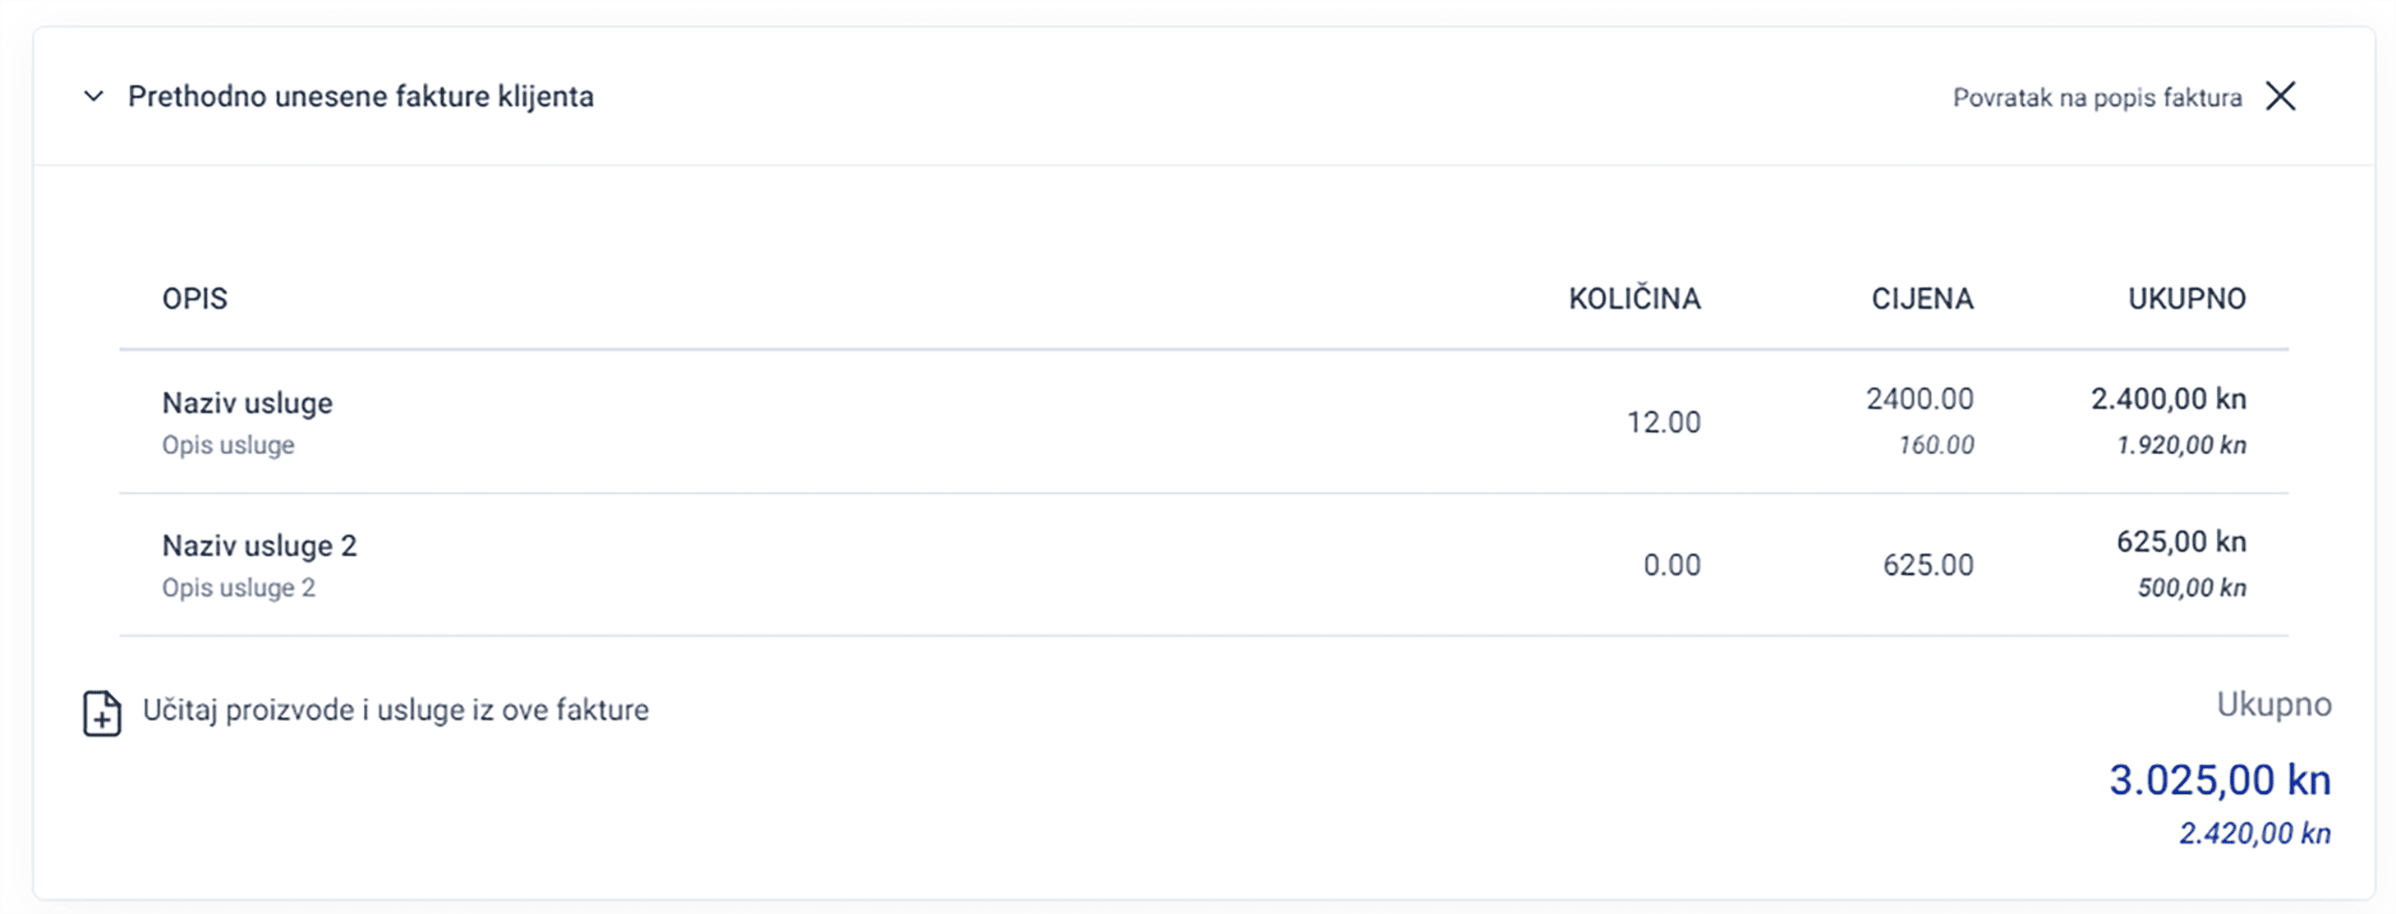Click the Prethodno unesene fakture klijenta heading
Viewport: 2396px width, 914px height.
[361, 97]
